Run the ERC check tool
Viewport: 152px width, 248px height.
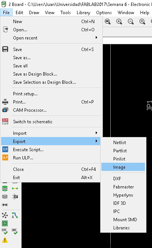pyautogui.click(x=5, y=232)
